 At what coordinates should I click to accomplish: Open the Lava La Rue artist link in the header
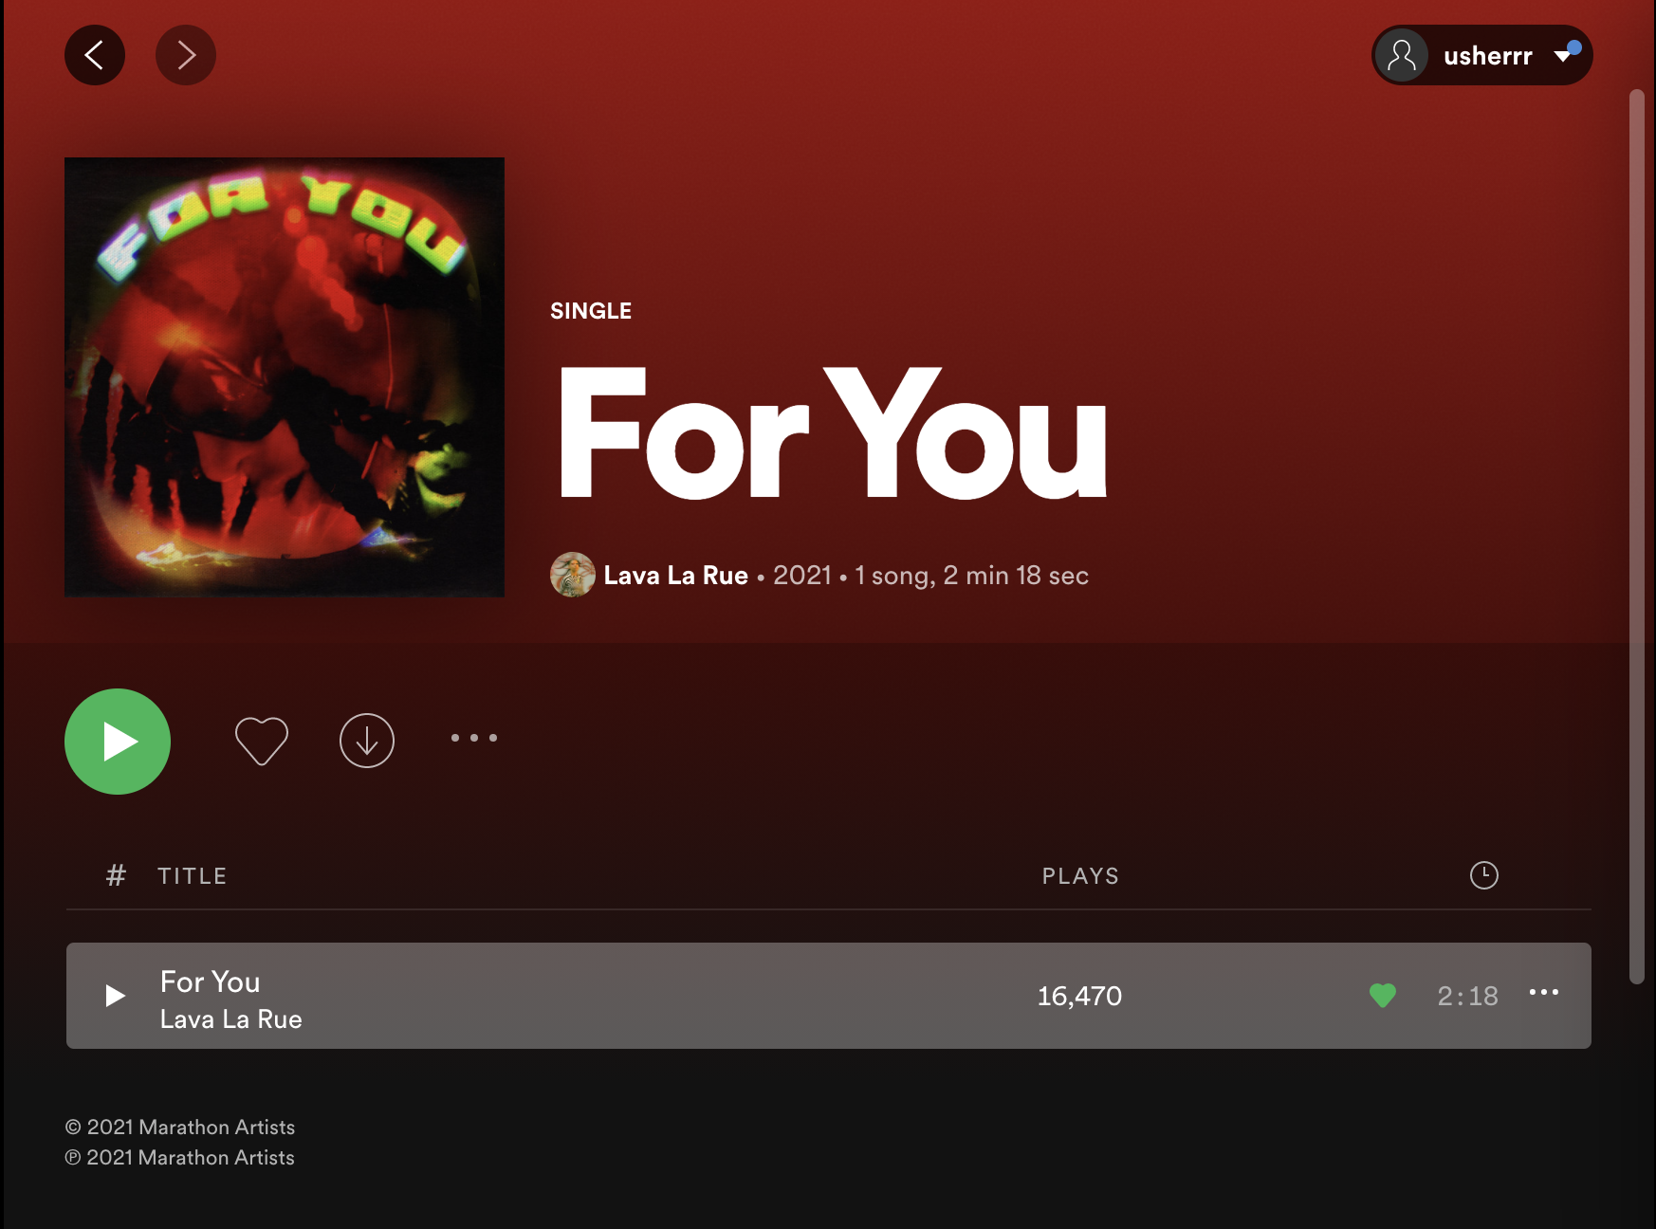click(676, 576)
